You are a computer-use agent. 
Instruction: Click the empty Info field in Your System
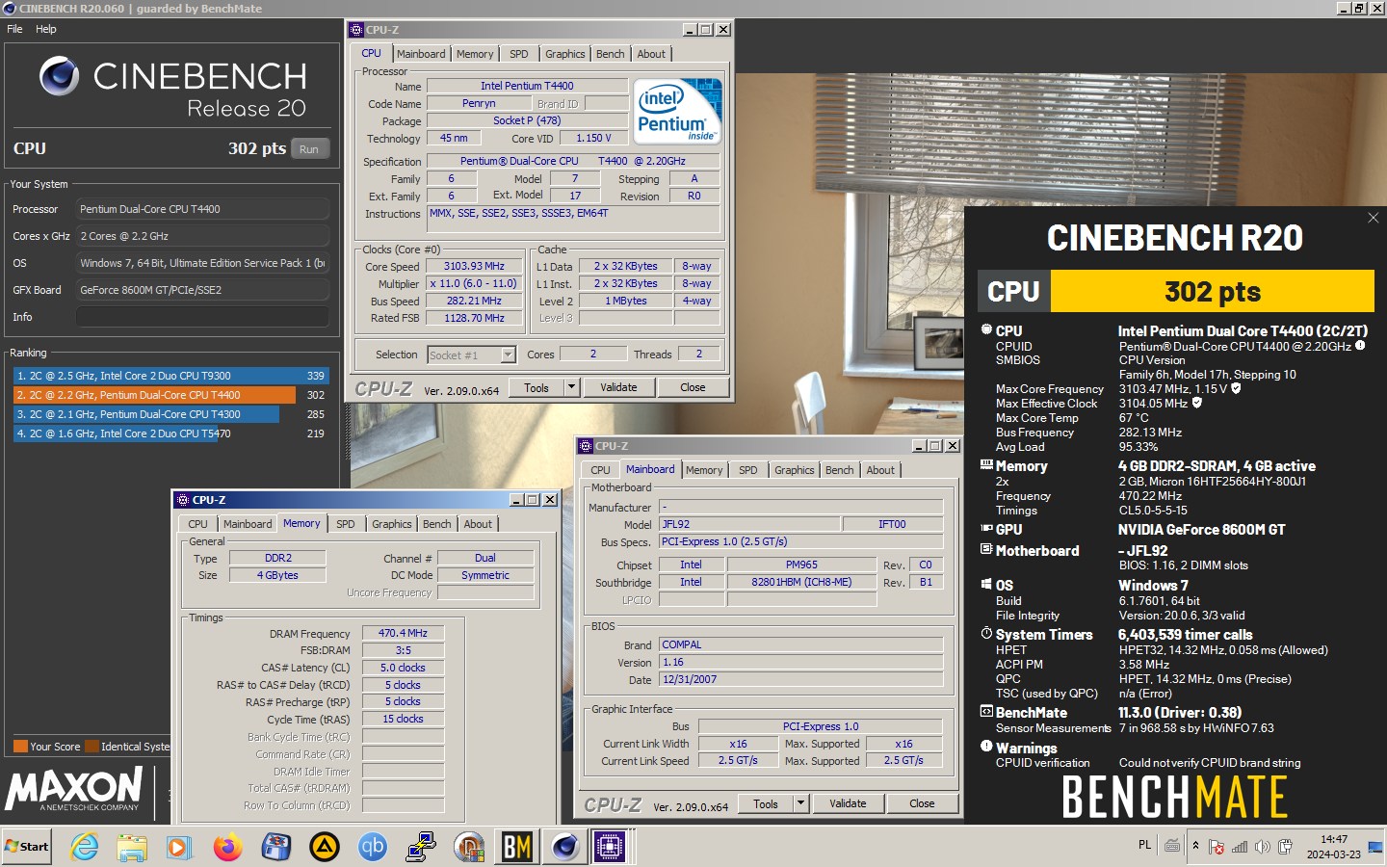(202, 316)
